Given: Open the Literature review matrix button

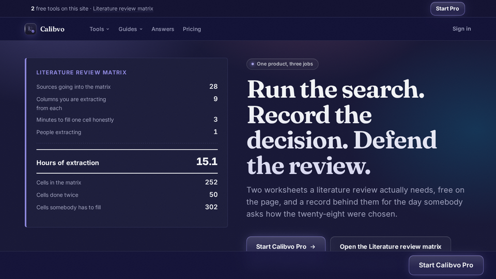Looking at the screenshot, I should pyautogui.click(x=391, y=244).
